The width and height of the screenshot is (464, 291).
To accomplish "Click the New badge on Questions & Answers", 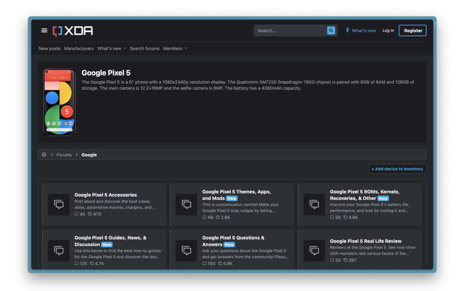I will coord(229,245).
